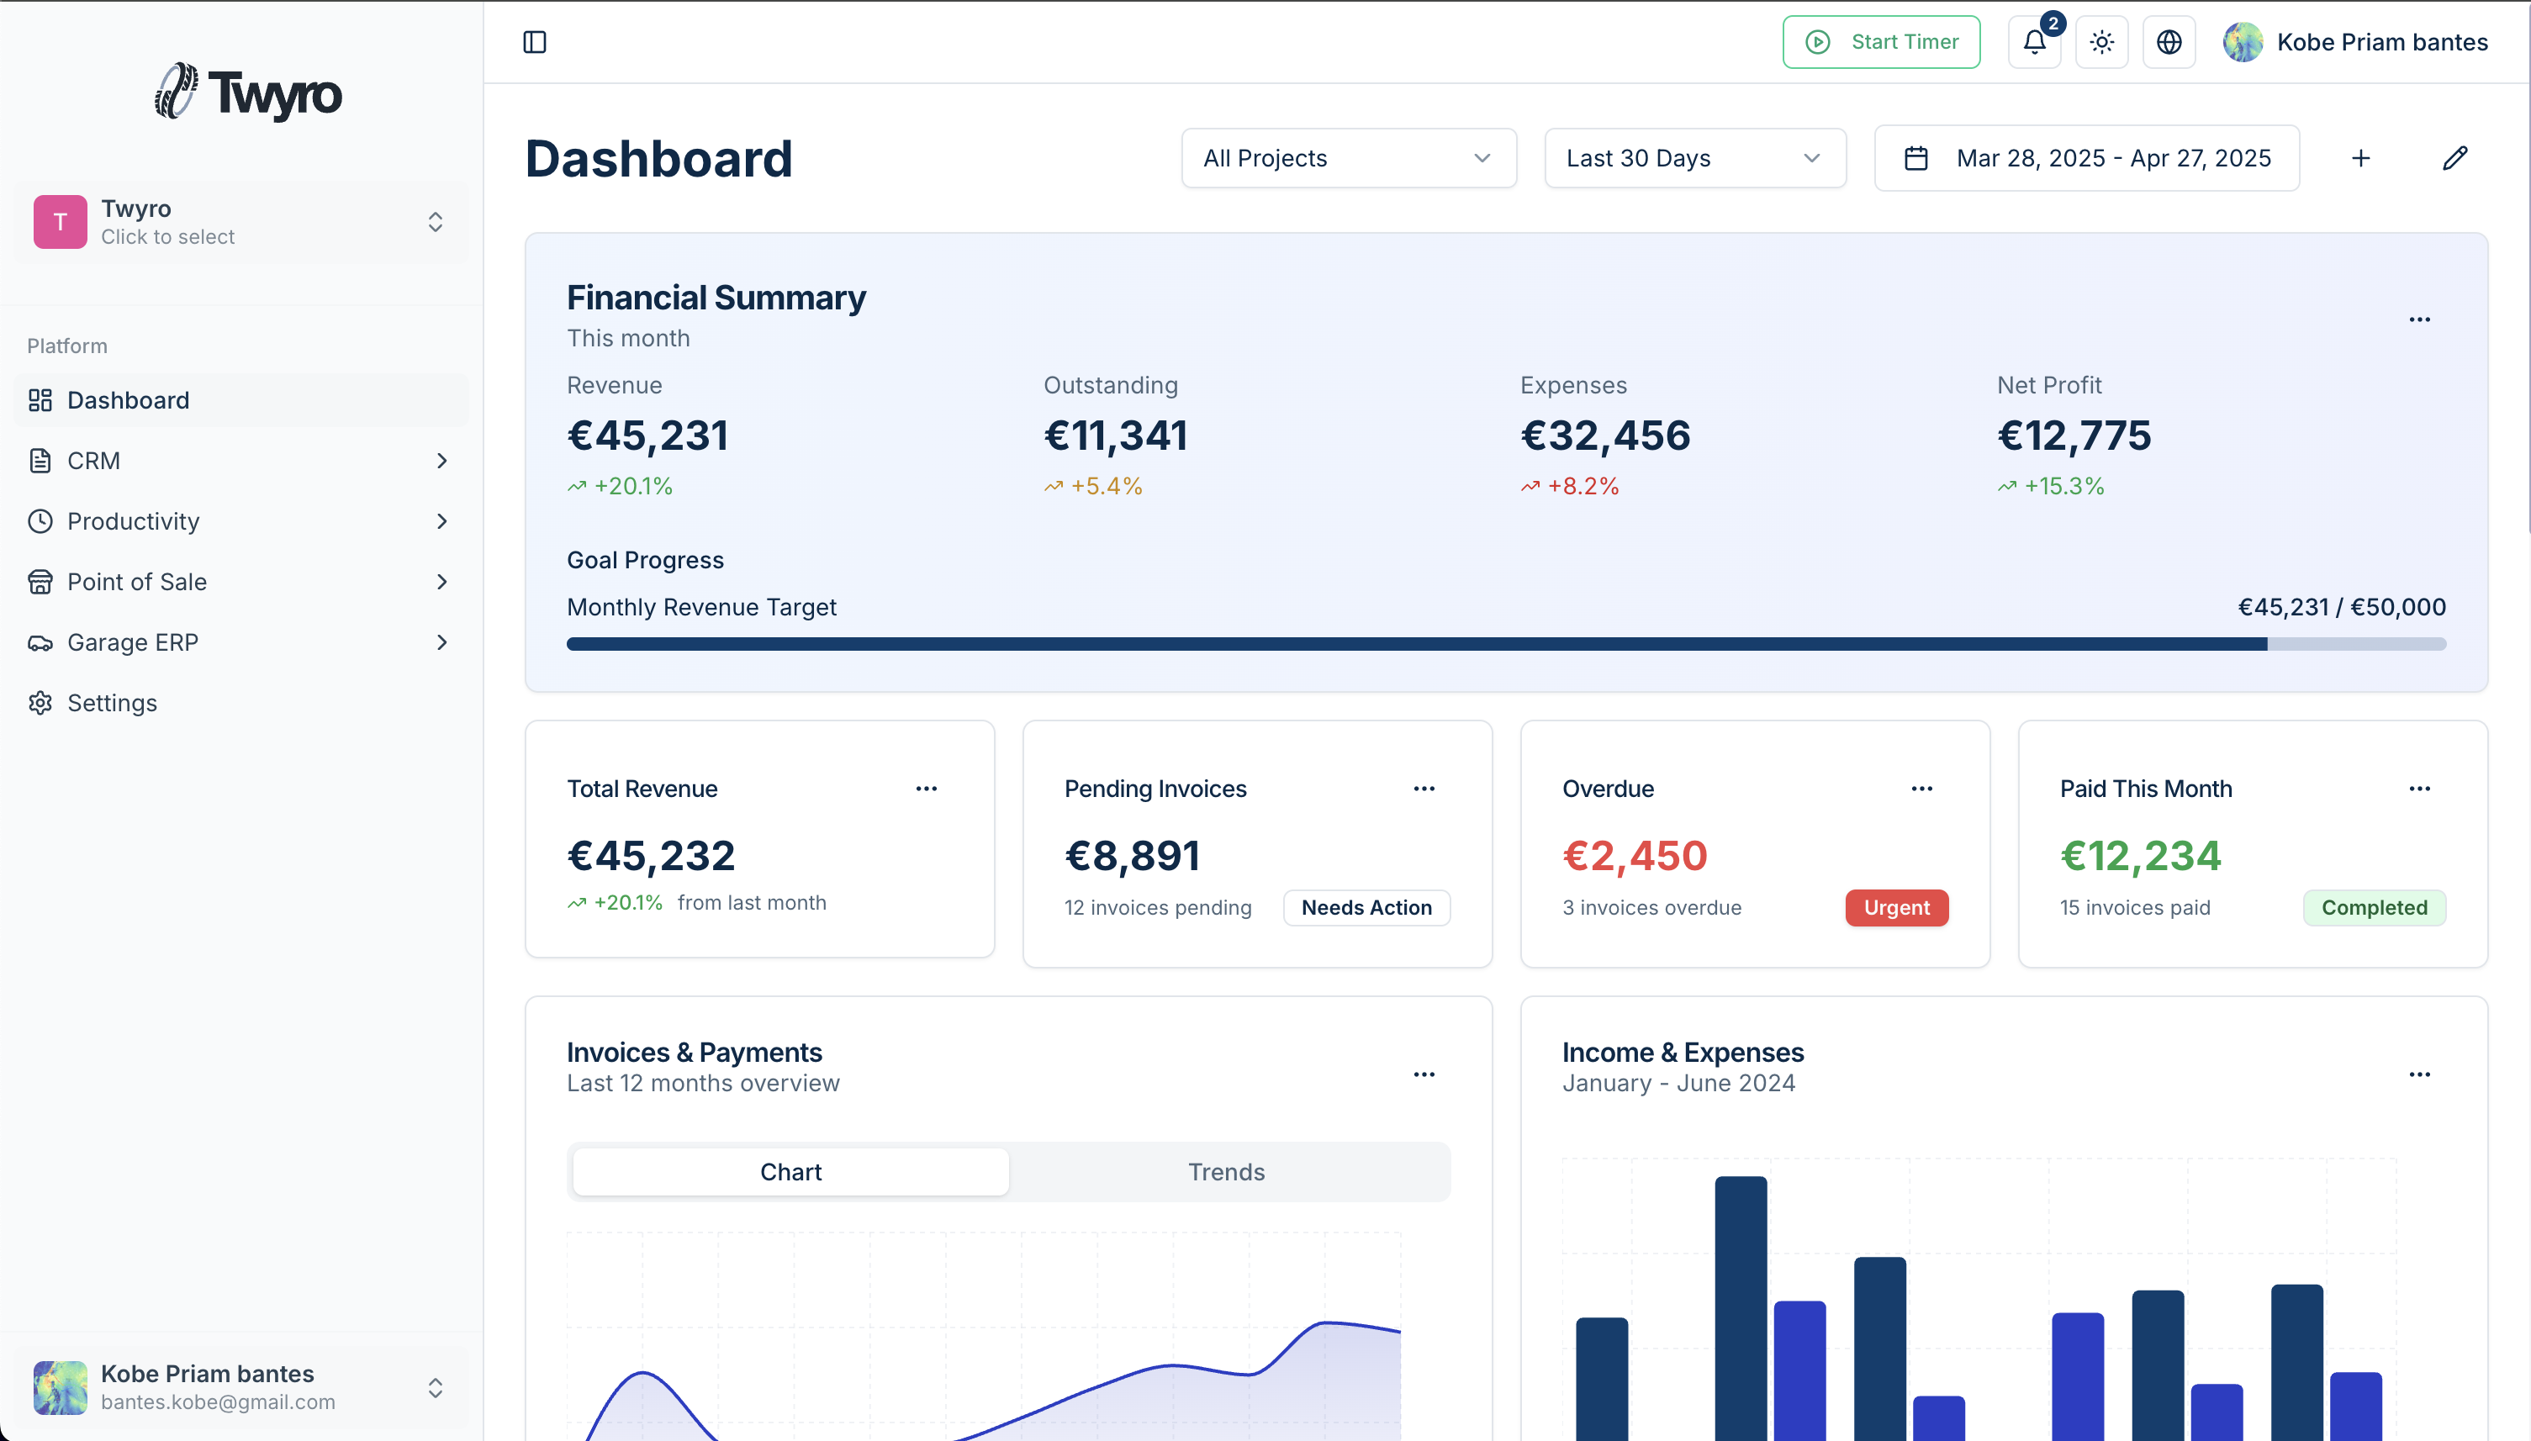The width and height of the screenshot is (2531, 1441).
Task: Toggle light/dark theme with sun icon
Action: pos(2100,41)
